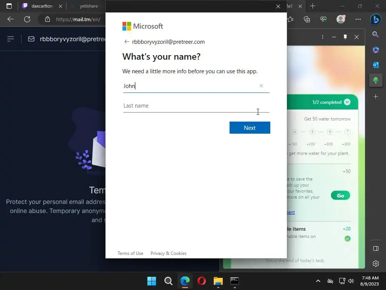The image size is (386, 290).
Task: Open Edge Collections icon
Action: [x=307, y=19]
